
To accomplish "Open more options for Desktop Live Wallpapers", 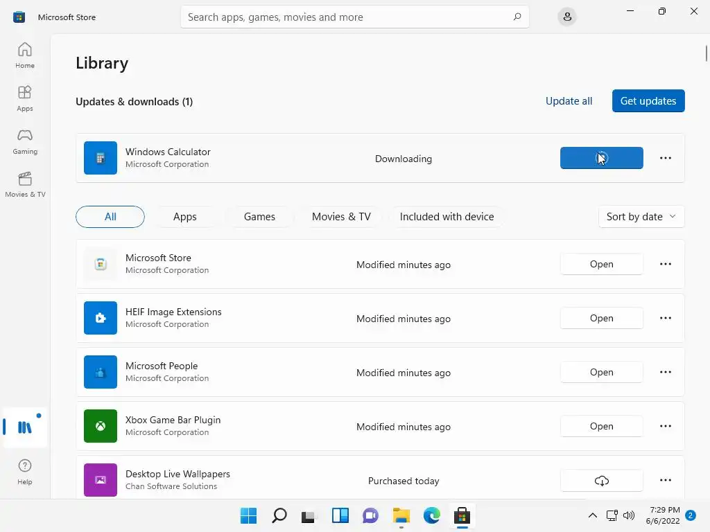I will tap(665, 480).
